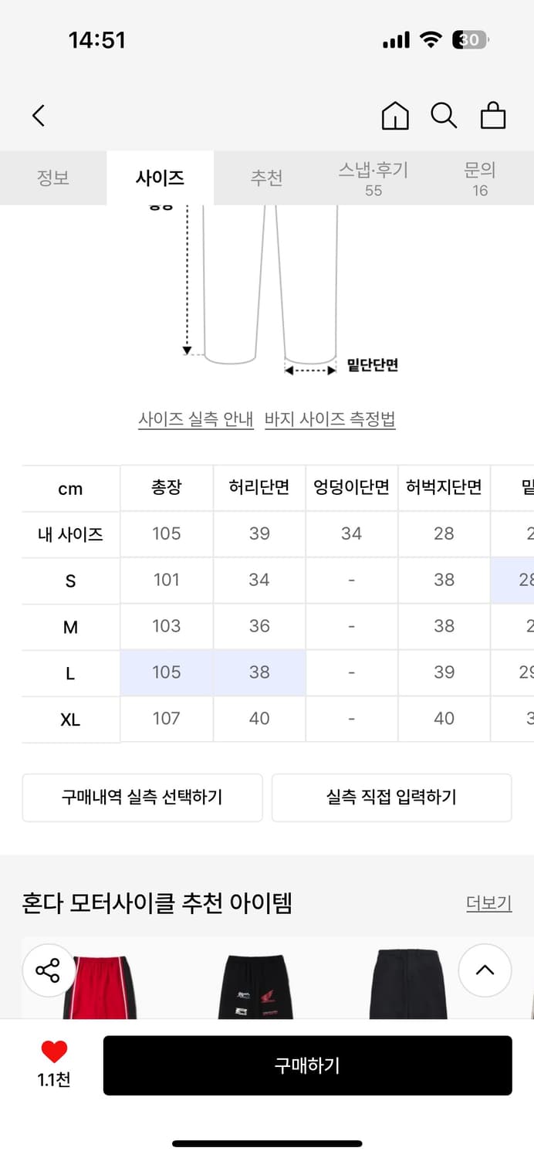Open sharing options via the share icon

coord(48,971)
